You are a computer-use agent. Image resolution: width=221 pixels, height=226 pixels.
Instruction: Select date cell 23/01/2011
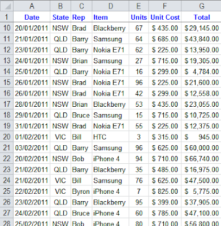pos(32,50)
